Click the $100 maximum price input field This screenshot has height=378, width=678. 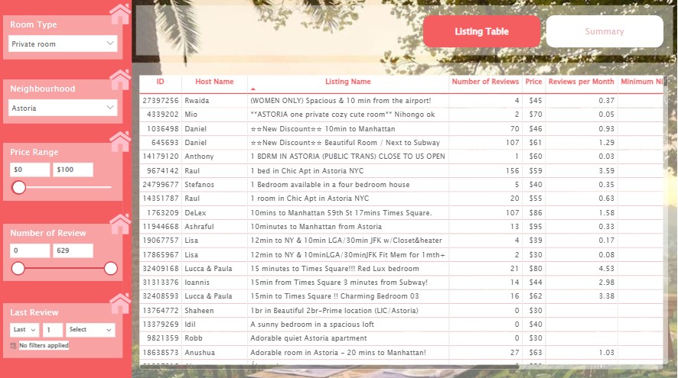pos(73,170)
